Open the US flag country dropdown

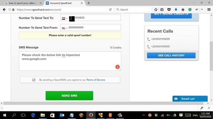click(65, 28)
